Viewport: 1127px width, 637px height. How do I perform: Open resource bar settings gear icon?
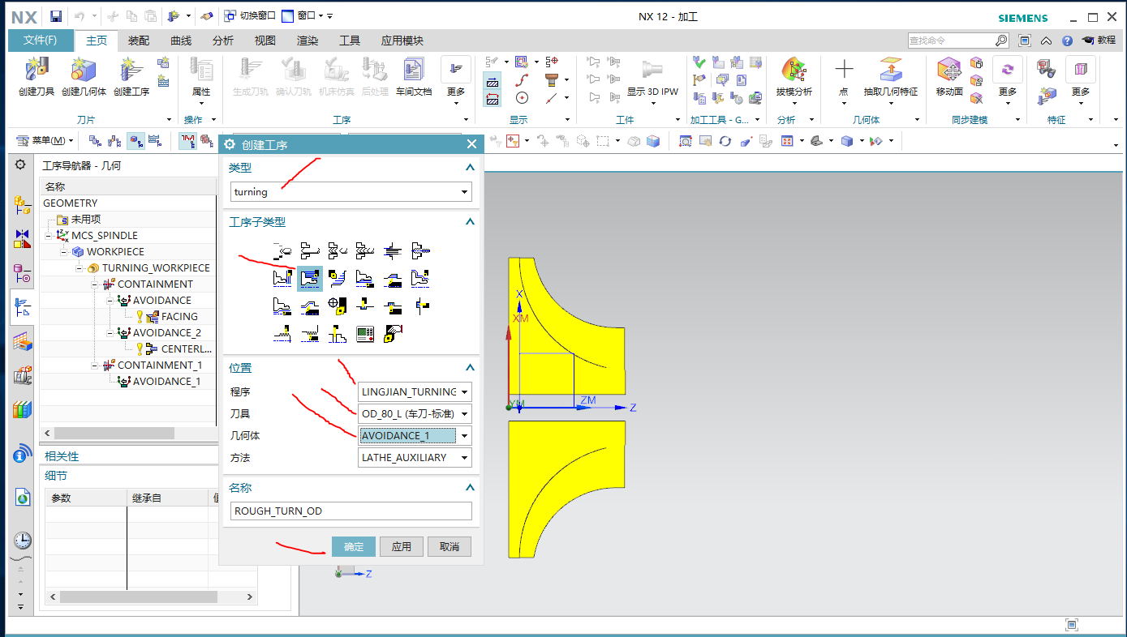click(x=20, y=165)
